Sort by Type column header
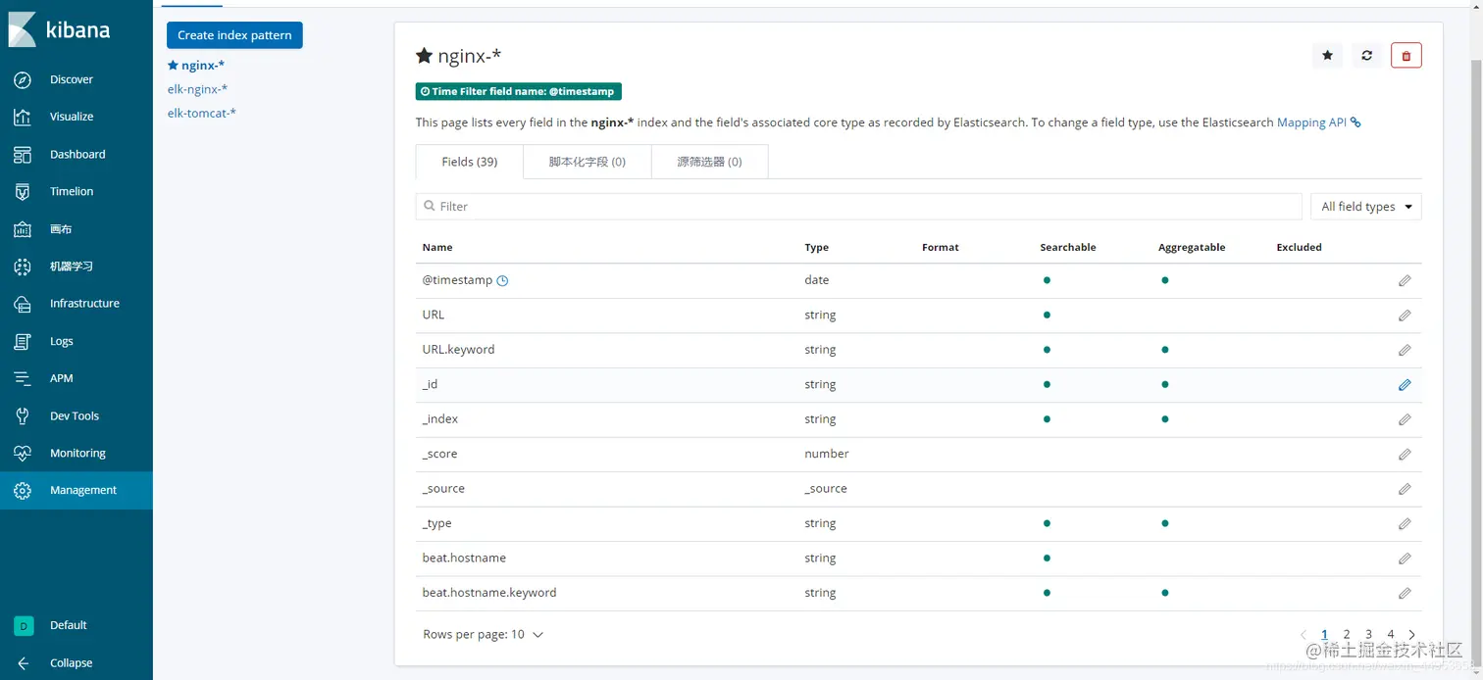The height and width of the screenshot is (680, 1483). [x=816, y=248]
